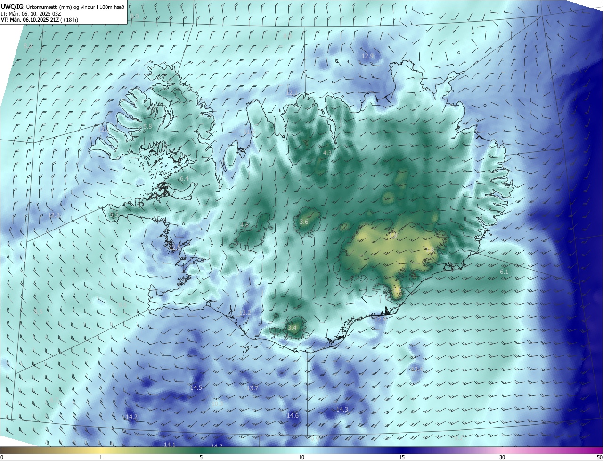
Task: Select the 13.2 value label
Action: [245, 313]
